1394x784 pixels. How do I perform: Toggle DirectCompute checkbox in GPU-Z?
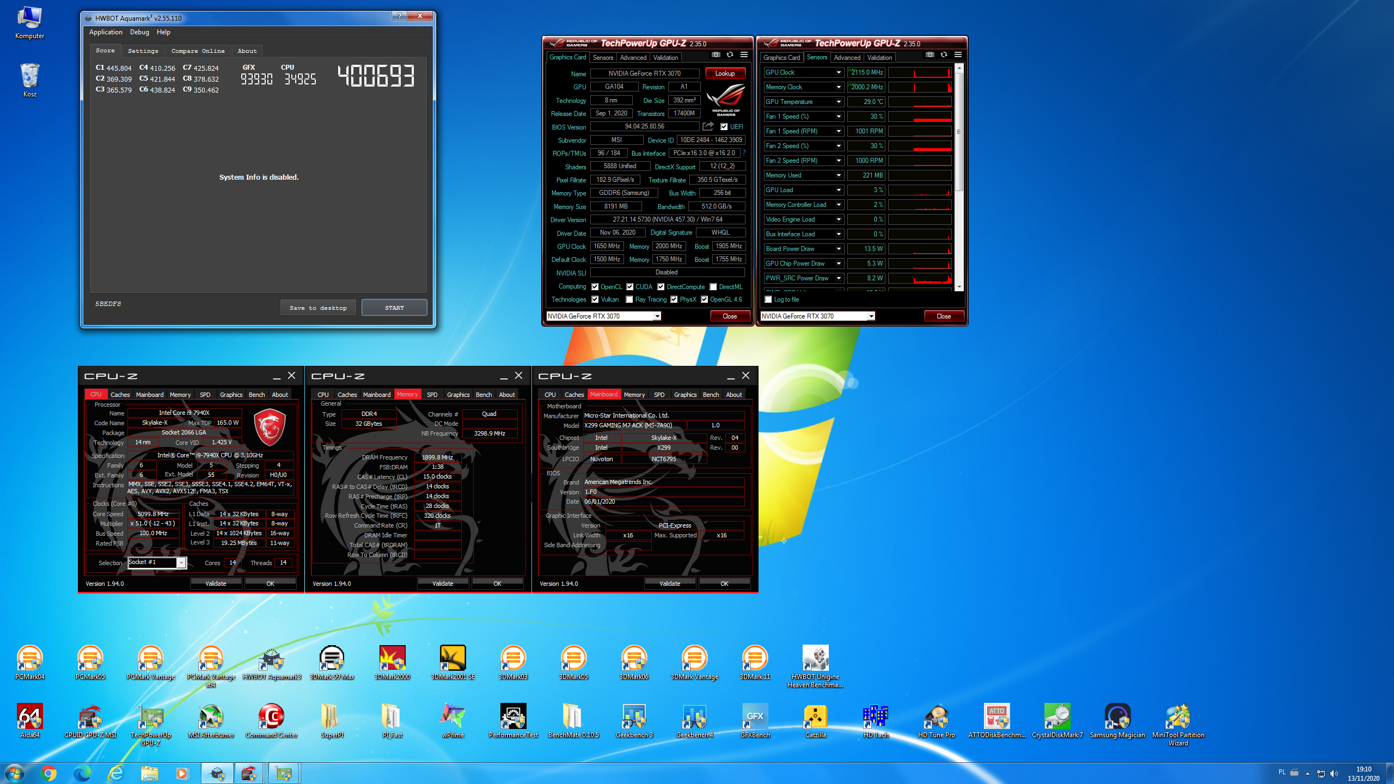click(661, 287)
